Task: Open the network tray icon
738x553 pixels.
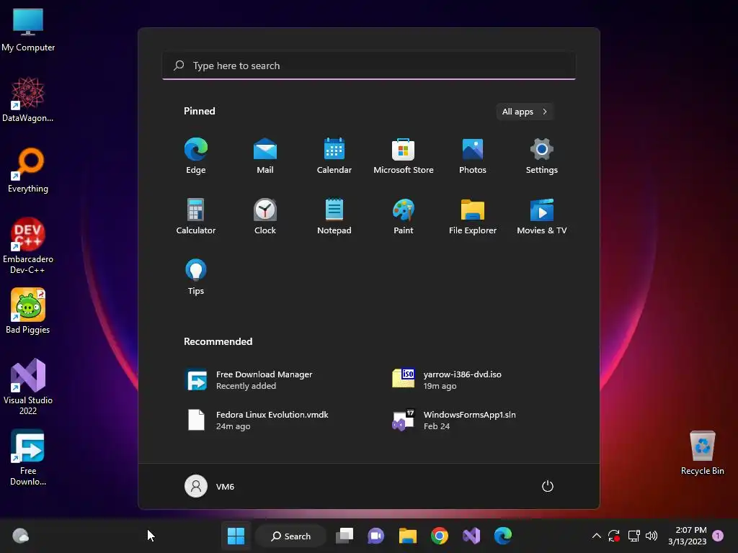Action: coord(633,536)
